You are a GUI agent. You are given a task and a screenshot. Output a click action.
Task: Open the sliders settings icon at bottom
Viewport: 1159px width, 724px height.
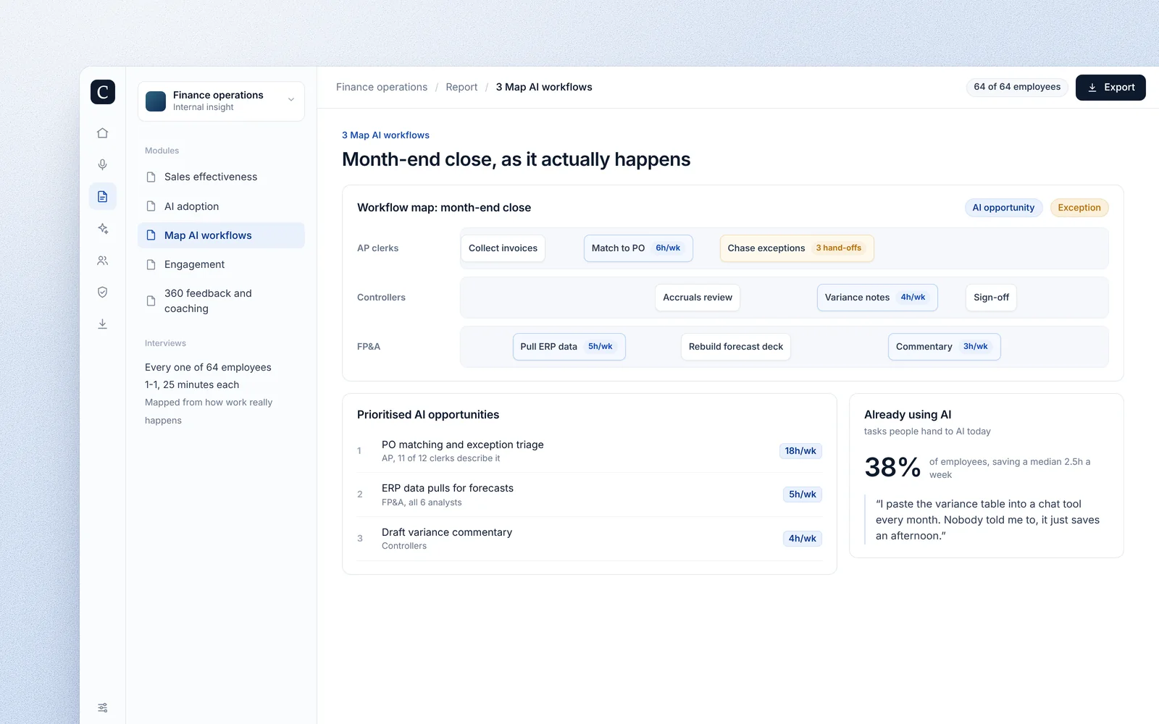pos(103,707)
